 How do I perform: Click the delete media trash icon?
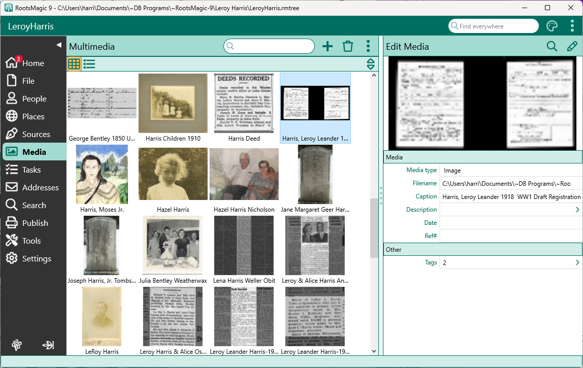(x=348, y=47)
